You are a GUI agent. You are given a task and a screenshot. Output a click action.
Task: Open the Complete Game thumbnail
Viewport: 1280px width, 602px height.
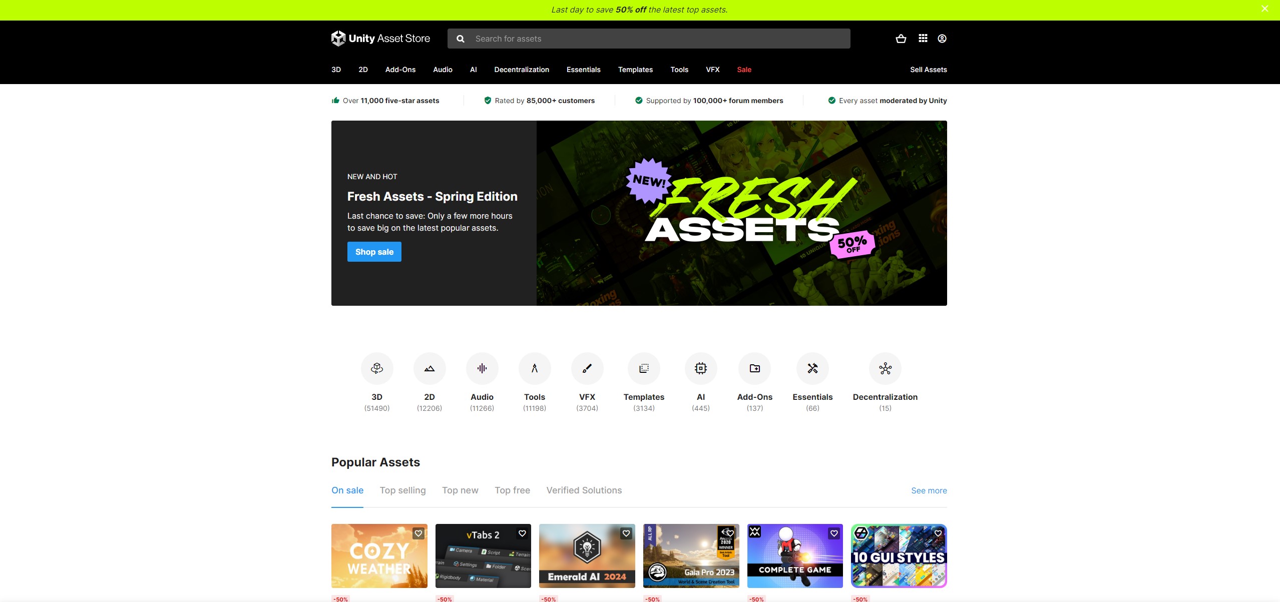point(795,556)
